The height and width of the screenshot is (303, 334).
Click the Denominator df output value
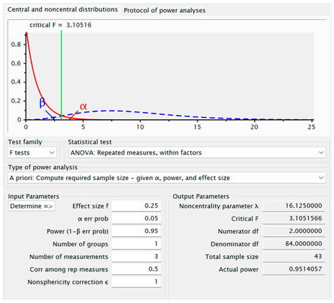[x=294, y=244]
